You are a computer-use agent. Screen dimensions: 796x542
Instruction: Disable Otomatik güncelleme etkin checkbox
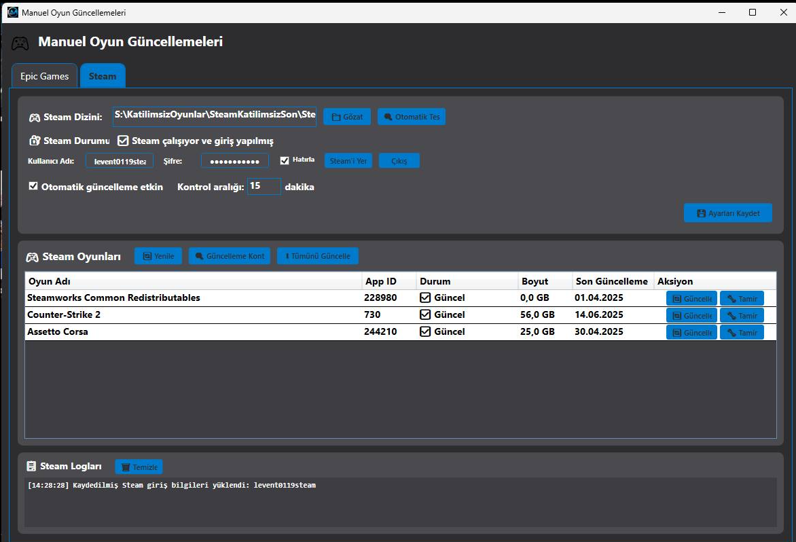(x=33, y=186)
